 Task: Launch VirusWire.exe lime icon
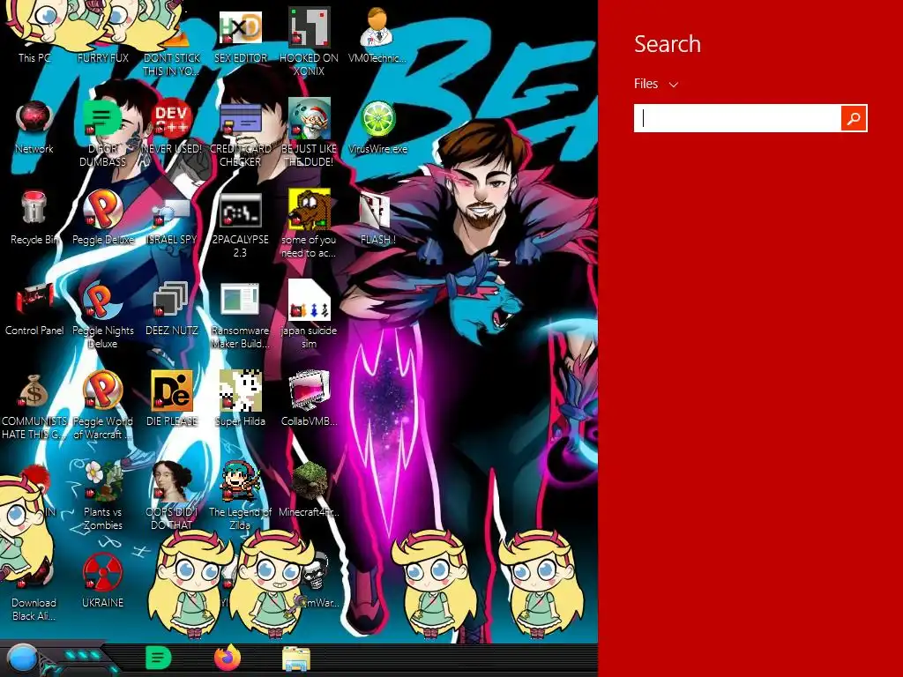coord(377,119)
